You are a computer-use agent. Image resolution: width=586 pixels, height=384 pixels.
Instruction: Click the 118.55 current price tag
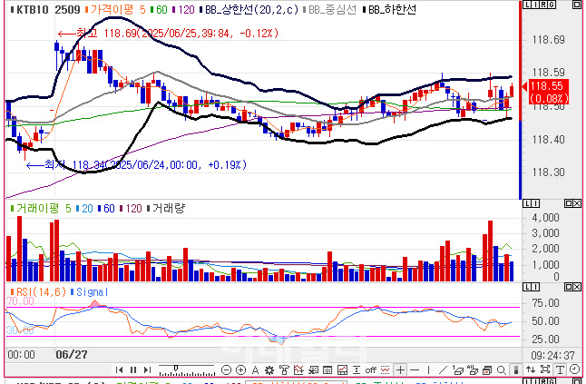coord(550,90)
